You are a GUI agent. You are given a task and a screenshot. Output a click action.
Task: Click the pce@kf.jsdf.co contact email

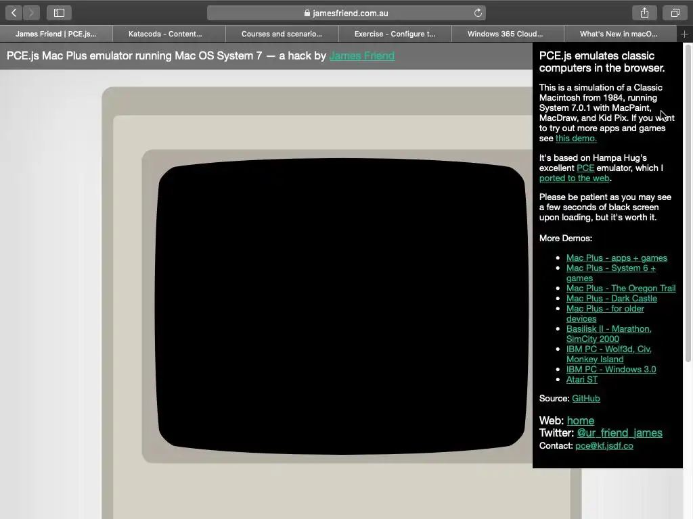coord(604,446)
